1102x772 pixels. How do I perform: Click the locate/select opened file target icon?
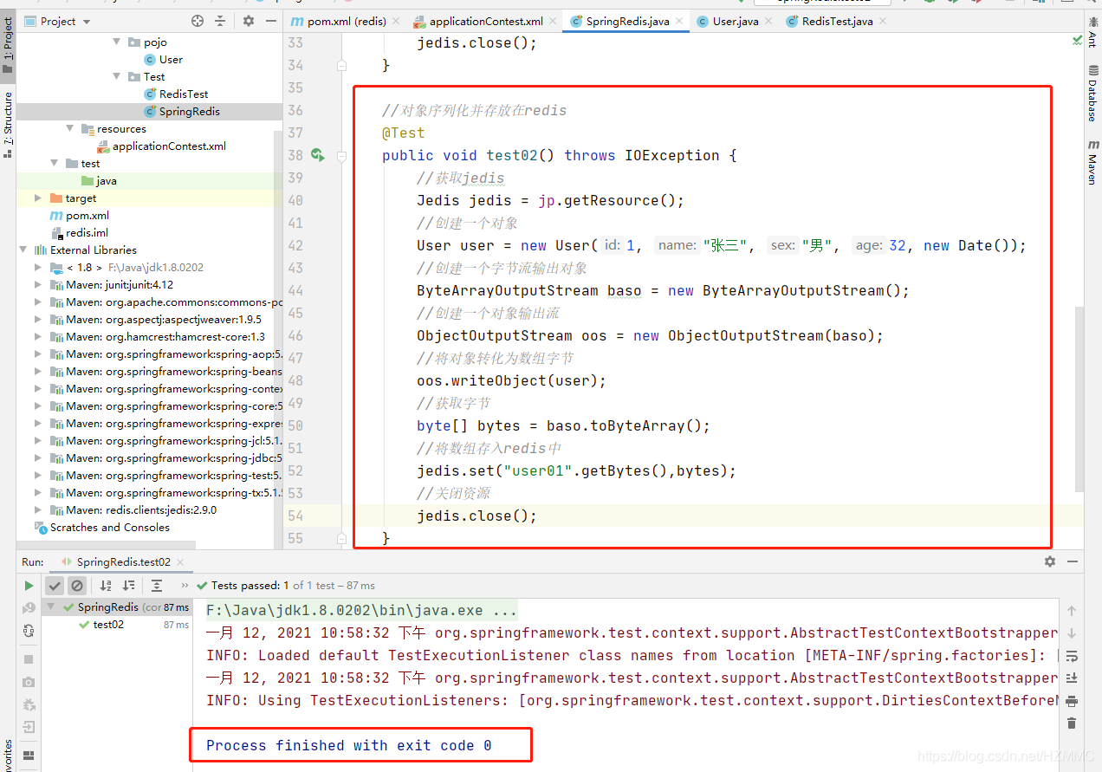(x=198, y=21)
